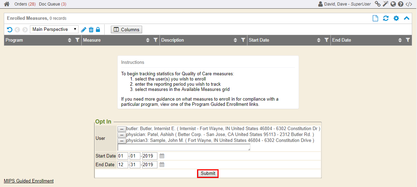Edit the perspective with the pencil icon
Image resolution: width=417 pixels, height=187 pixels.
pyautogui.click(x=84, y=29)
